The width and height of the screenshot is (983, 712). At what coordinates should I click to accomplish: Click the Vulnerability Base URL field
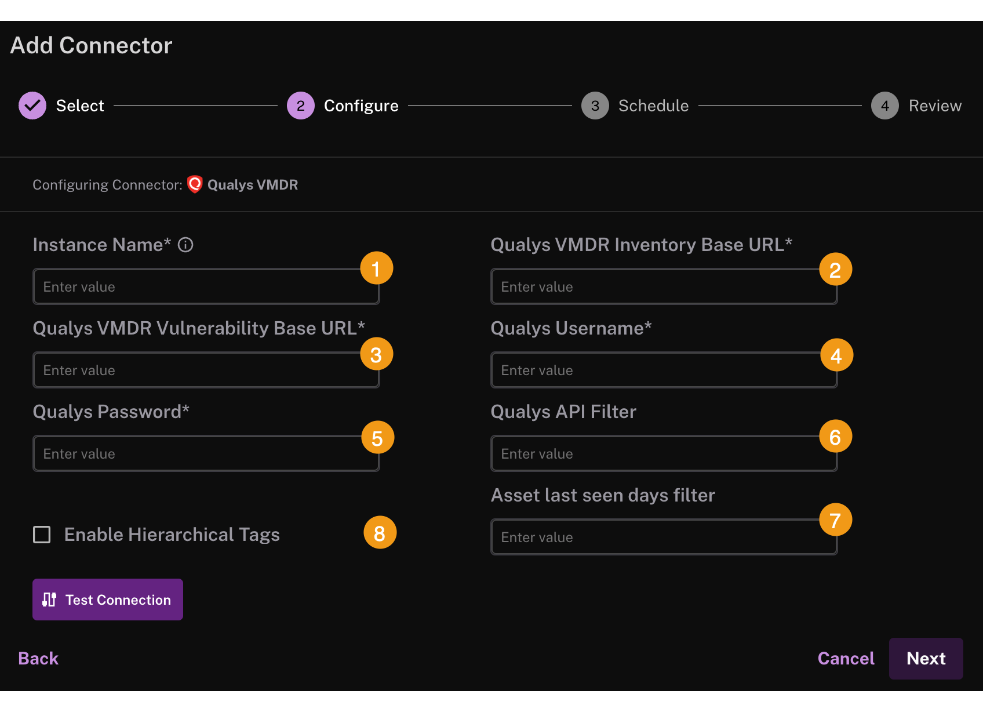(206, 370)
